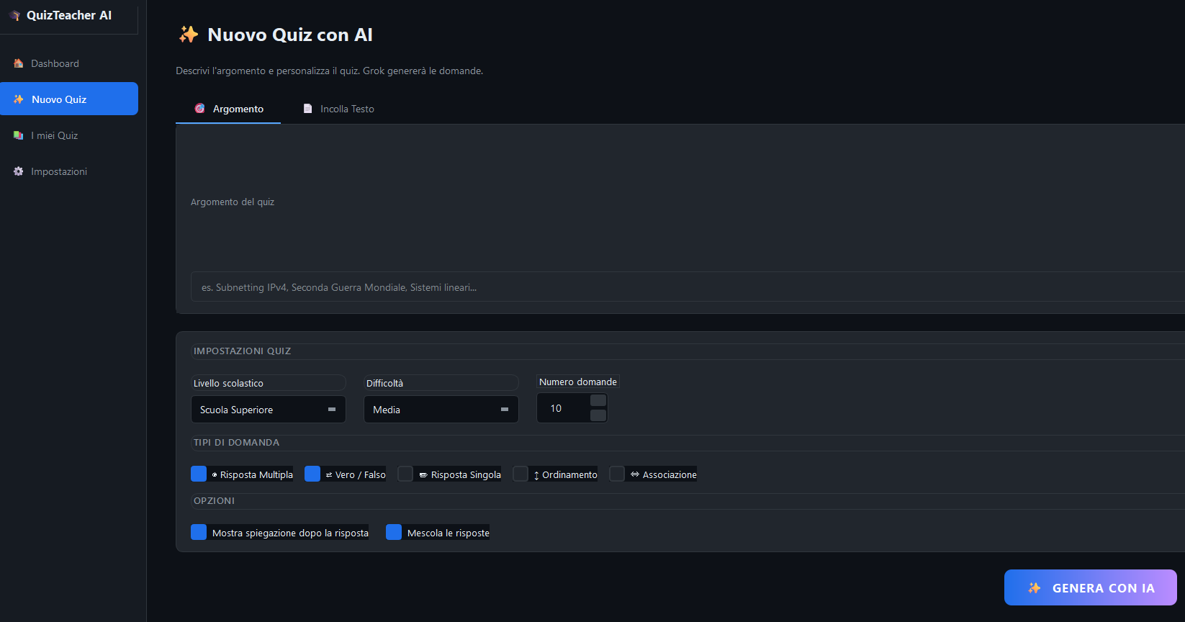Click the QuizTeacher AI graduation cap logo
The height and width of the screenshot is (622, 1185).
click(14, 15)
